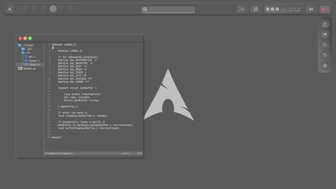Log out via the exit arrow icon
Viewport: 336px width, 189px height.
tap(325, 34)
